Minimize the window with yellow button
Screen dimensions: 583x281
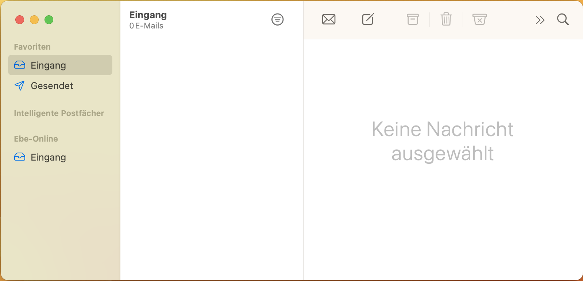point(34,20)
